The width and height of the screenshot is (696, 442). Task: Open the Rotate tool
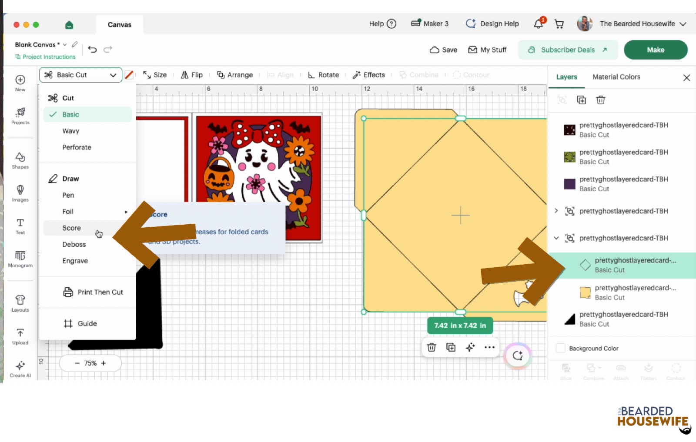[323, 75]
